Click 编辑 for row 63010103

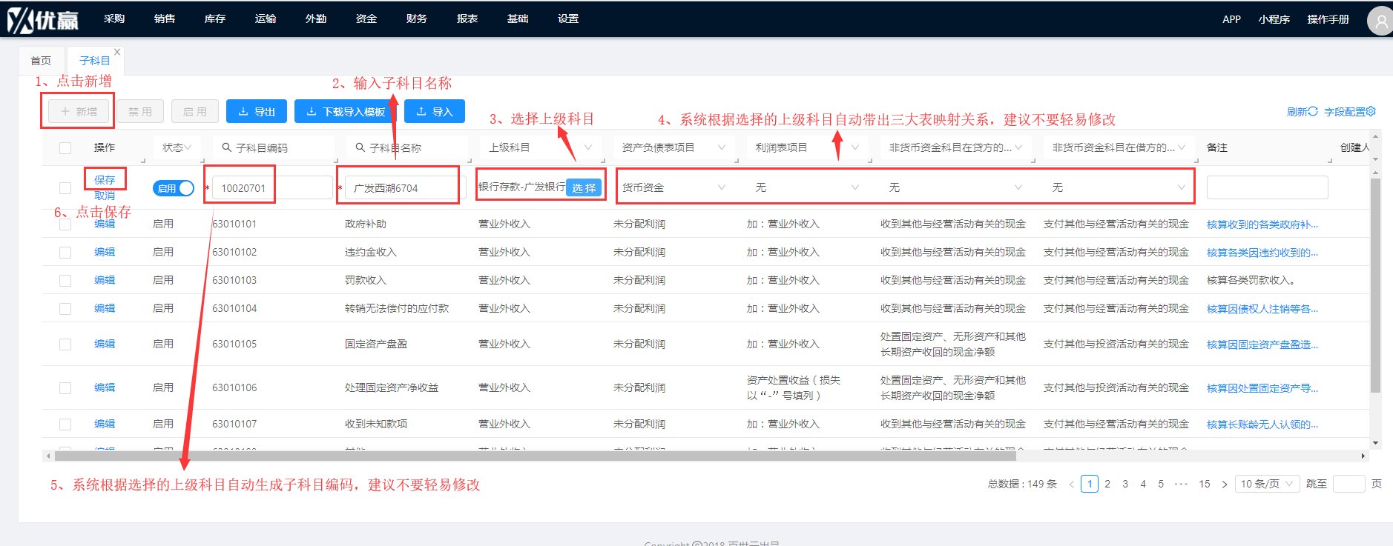click(105, 280)
